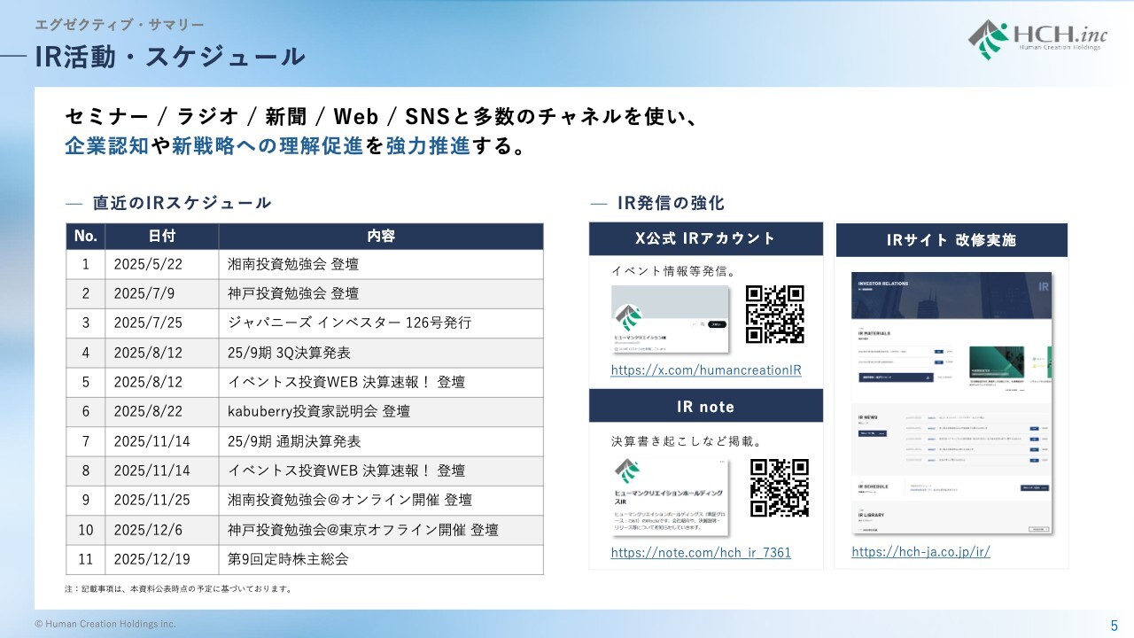Image resolution: width=1134 pixels, height=638 pixels.
Task: Click the QR code for the X IR account
Action: (774, 315)
